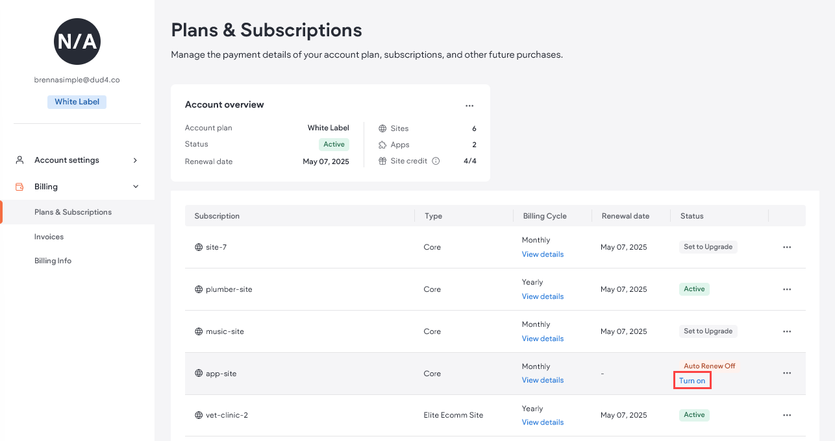Image resolution: width=835 pixels, height=441 pixels.
Task: Click the globe icon beside site-7
Action: 198,246
